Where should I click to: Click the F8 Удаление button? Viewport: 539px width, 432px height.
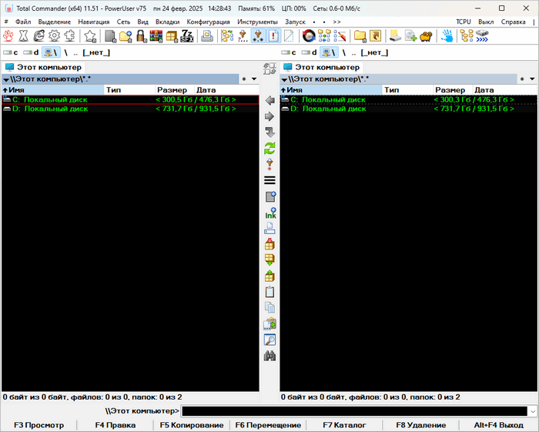[420, 425]
